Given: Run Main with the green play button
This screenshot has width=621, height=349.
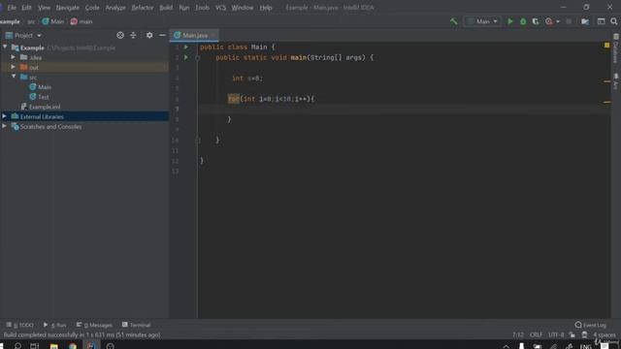Looking at the screenshot, I should click(x=510, y=21).
